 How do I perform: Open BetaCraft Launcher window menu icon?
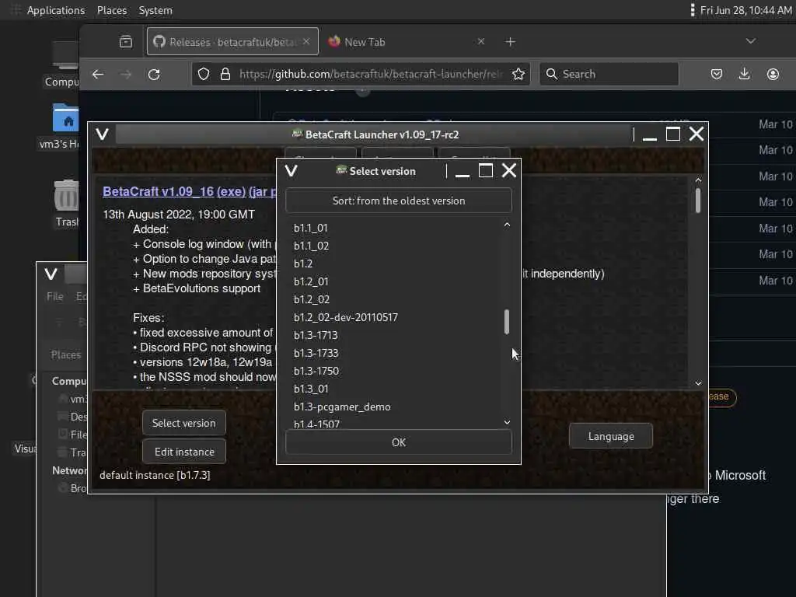click(x=102, y=134)
